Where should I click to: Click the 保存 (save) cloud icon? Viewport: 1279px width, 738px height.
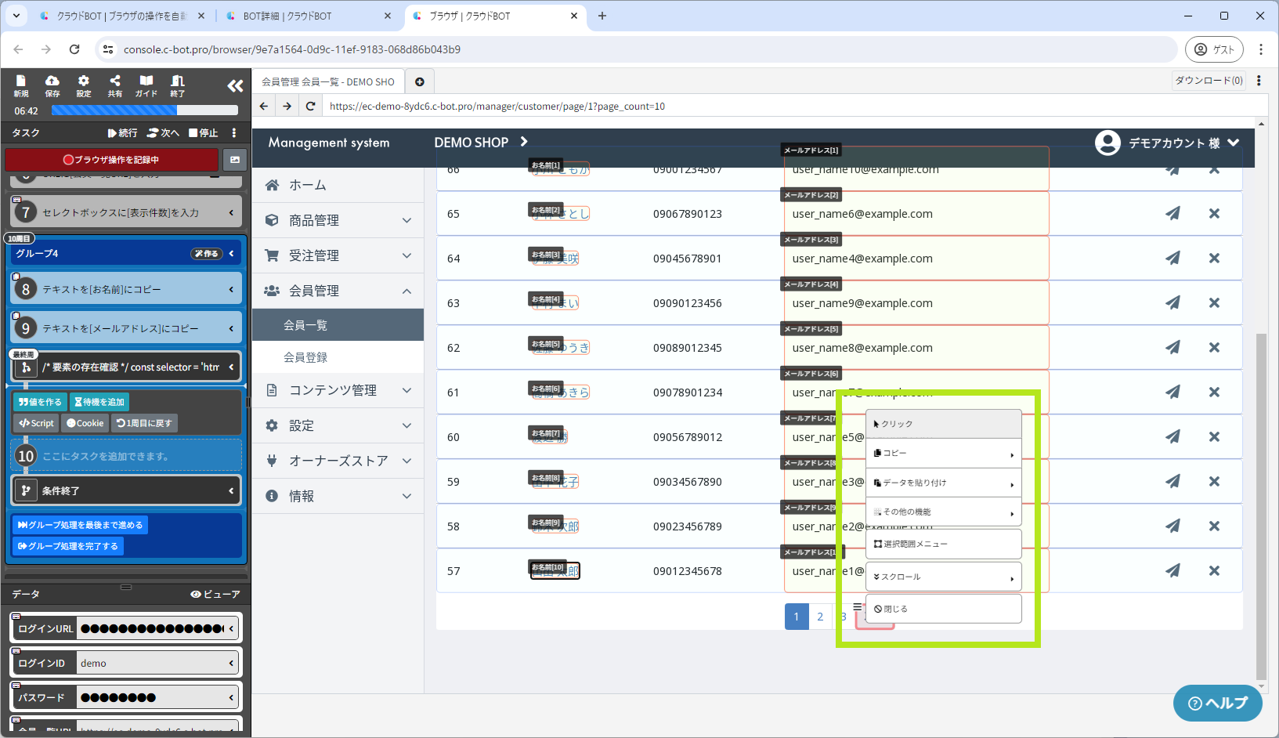click(52, 85)
